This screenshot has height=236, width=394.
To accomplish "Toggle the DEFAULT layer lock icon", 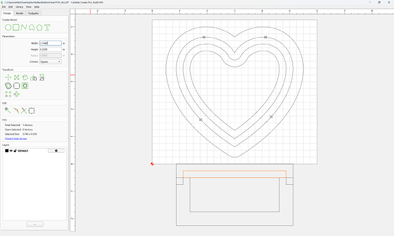I will click(15, 150).
